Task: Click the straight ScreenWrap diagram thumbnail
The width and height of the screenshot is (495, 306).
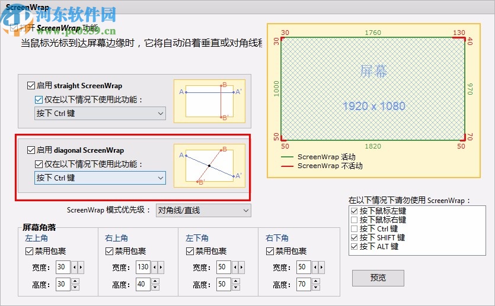Action: coord(209,101)
